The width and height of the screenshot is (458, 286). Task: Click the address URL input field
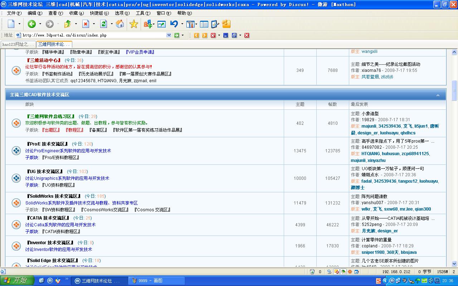tap(94, 35)
